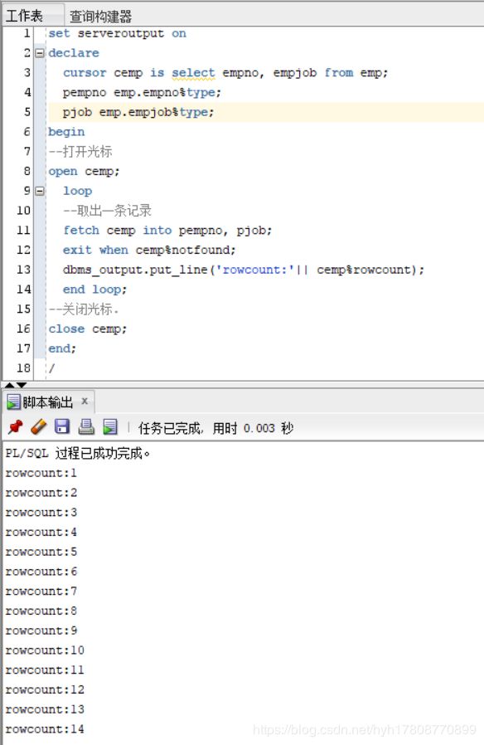Screen dimensions: 484x745
Task: Click the 'begin' keyword
Action: point(66,132)
